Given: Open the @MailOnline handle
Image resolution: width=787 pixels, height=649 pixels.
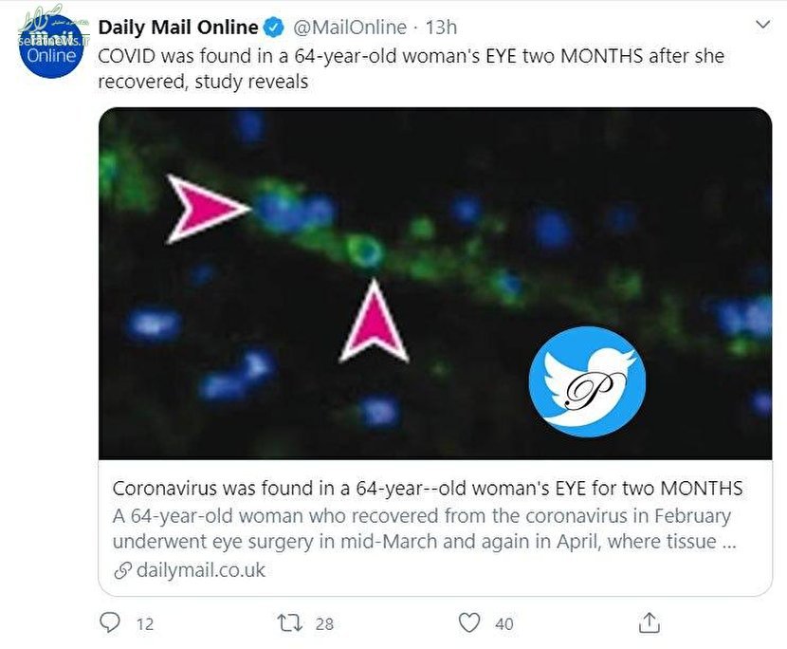Looking at the screenshot, I should pyautogui.click(x=349, y=28).
